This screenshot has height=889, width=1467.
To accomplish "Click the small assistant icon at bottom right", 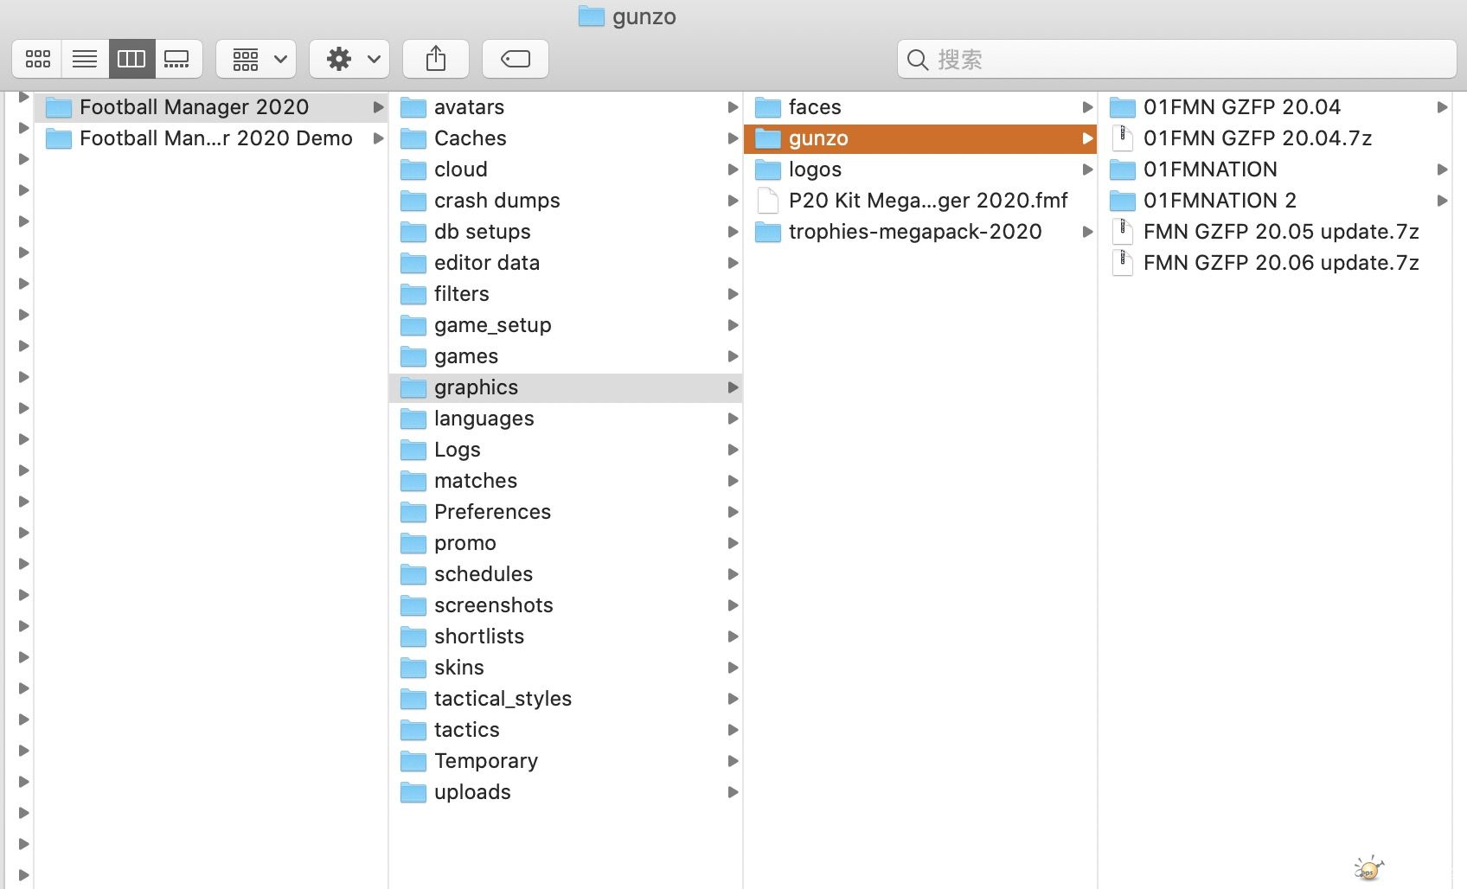I will point(1368,868).
